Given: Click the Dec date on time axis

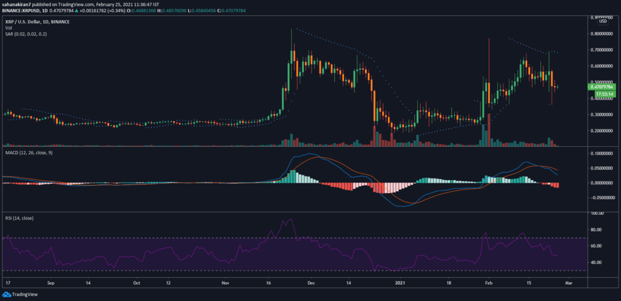Looking at the screenshot, I should [311, 283].
